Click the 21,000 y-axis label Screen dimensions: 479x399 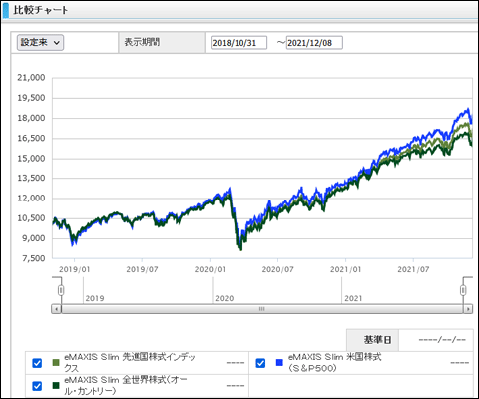pyautogui.click(x=31, y=78)
